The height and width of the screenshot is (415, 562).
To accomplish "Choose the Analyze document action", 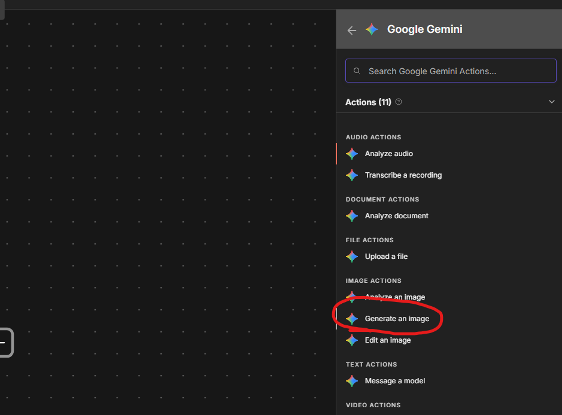I will click(x=449, y=216).
